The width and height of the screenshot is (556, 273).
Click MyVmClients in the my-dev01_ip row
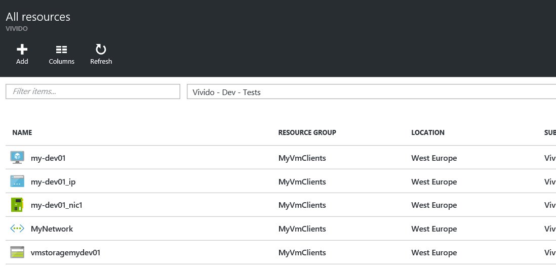click(302, 182)
